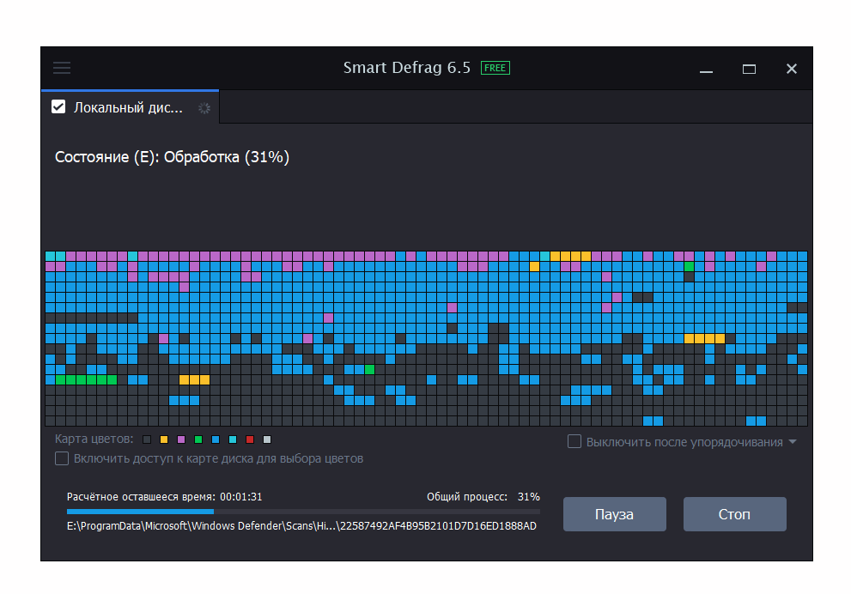Select the Локальный диск tab

(129, 108)
